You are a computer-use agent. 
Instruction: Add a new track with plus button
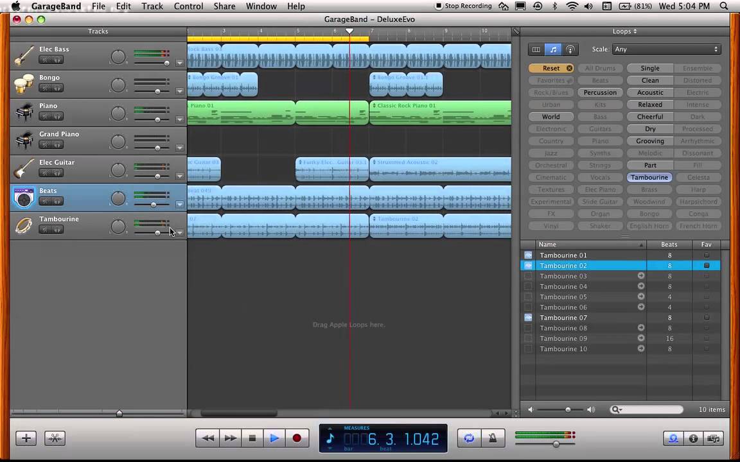pos(26,438)
